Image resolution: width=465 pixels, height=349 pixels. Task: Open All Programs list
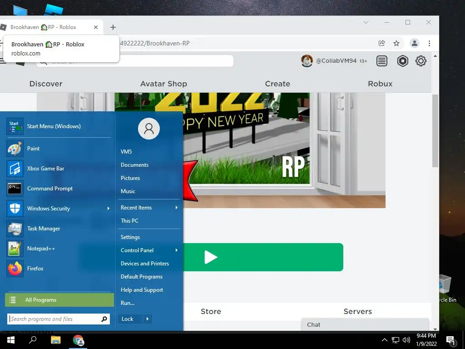pos(59,300)
